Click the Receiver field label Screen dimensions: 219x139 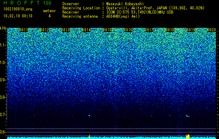[71, 12]
